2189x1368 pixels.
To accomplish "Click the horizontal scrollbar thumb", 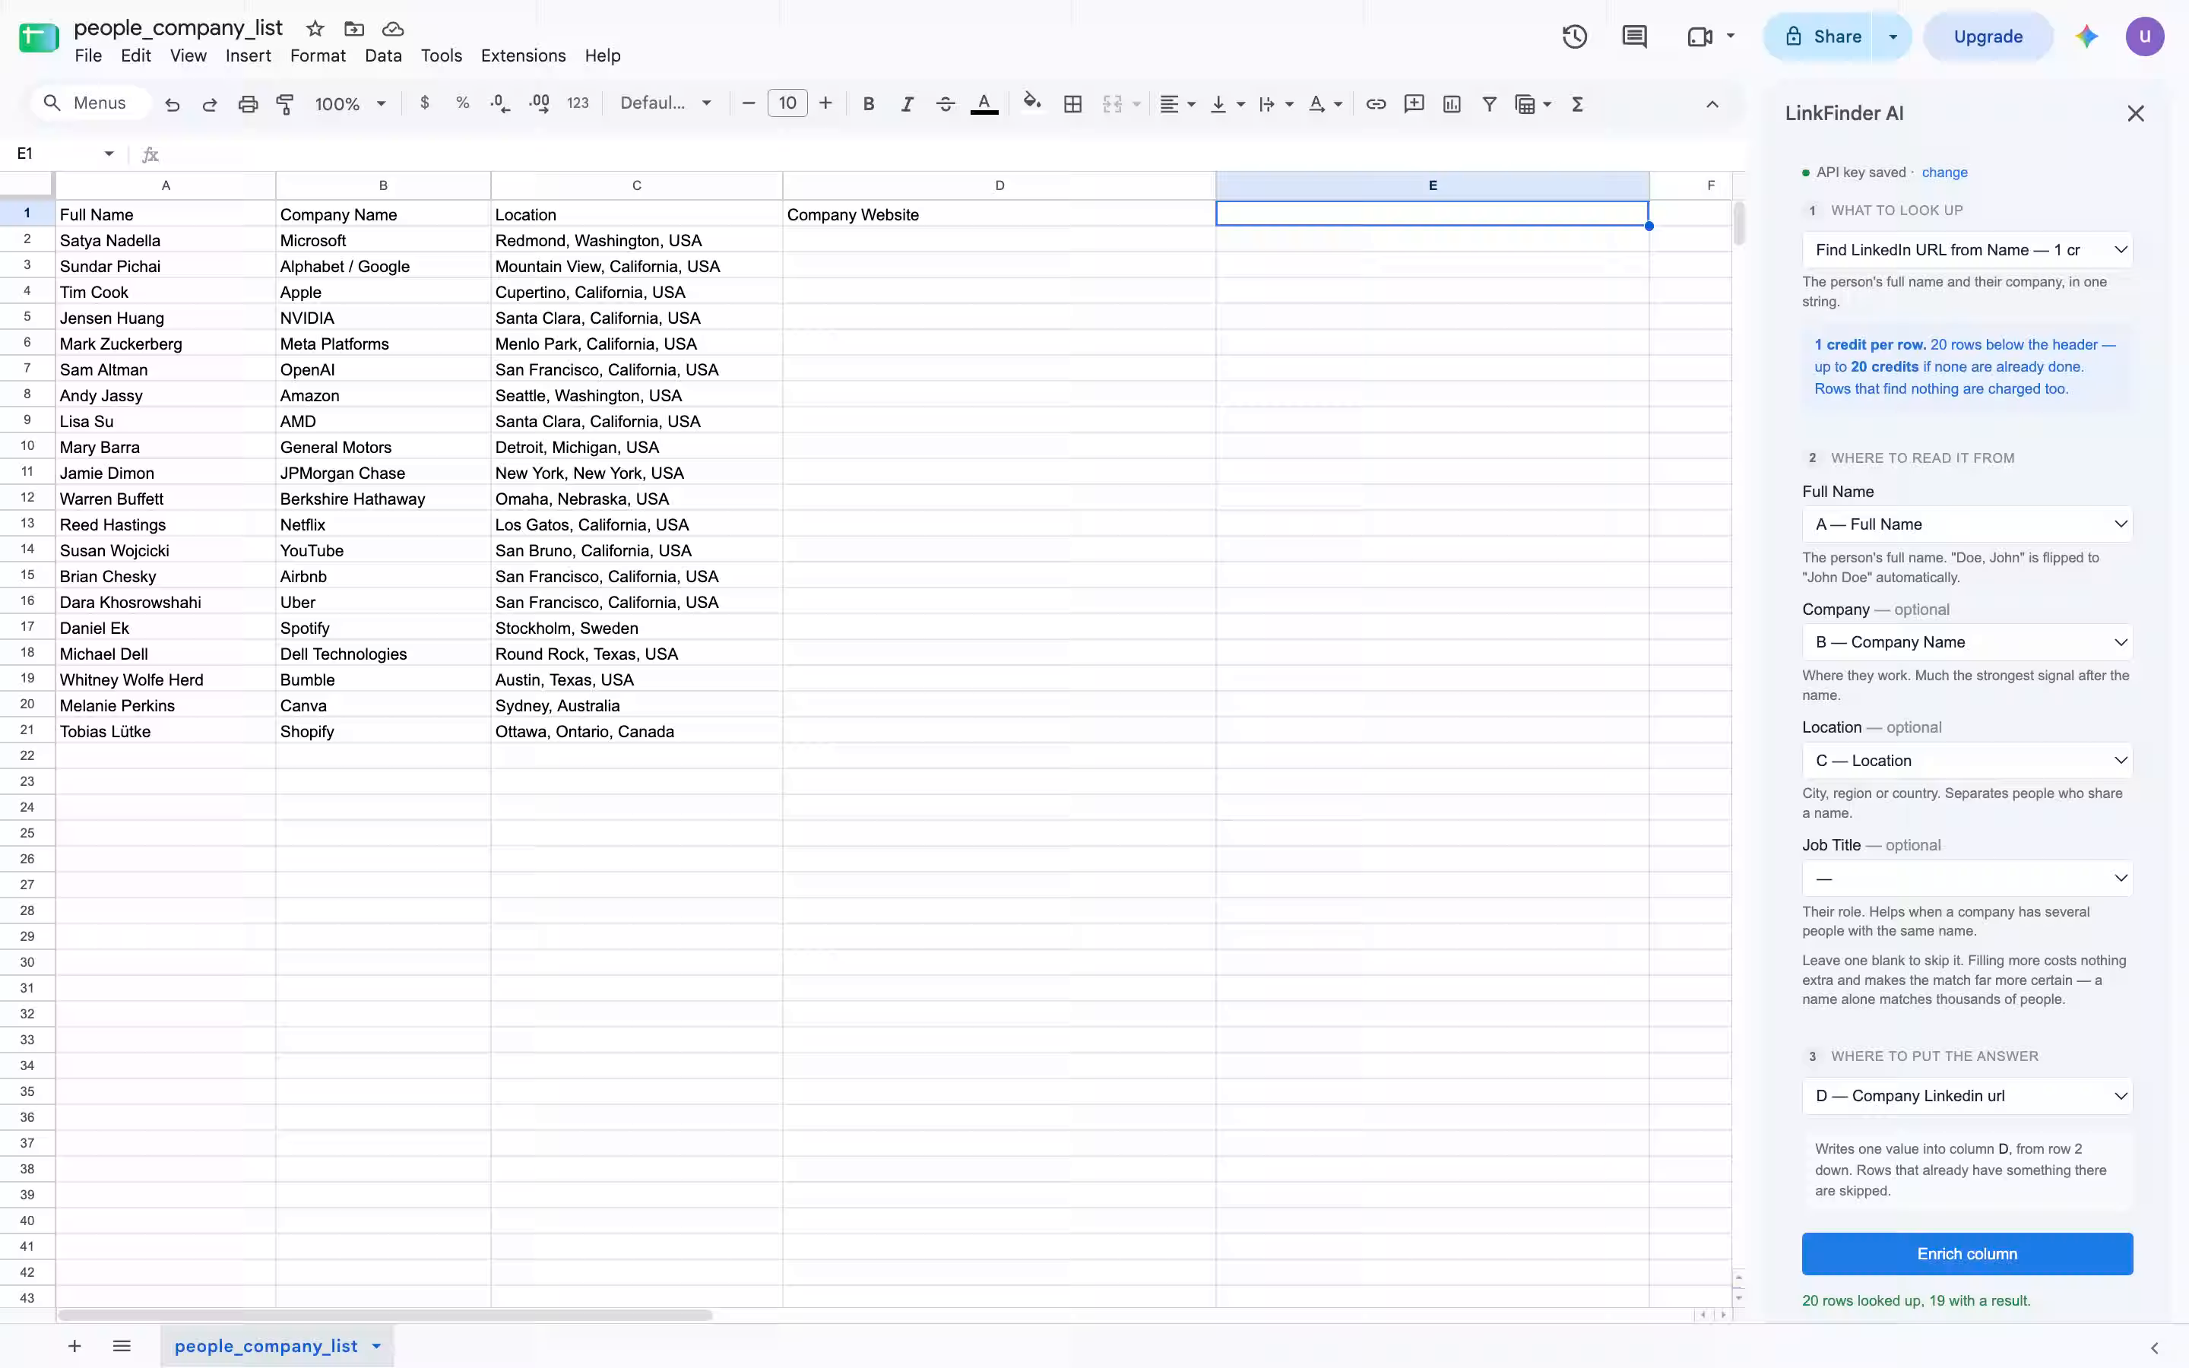I will point(385,1315).
